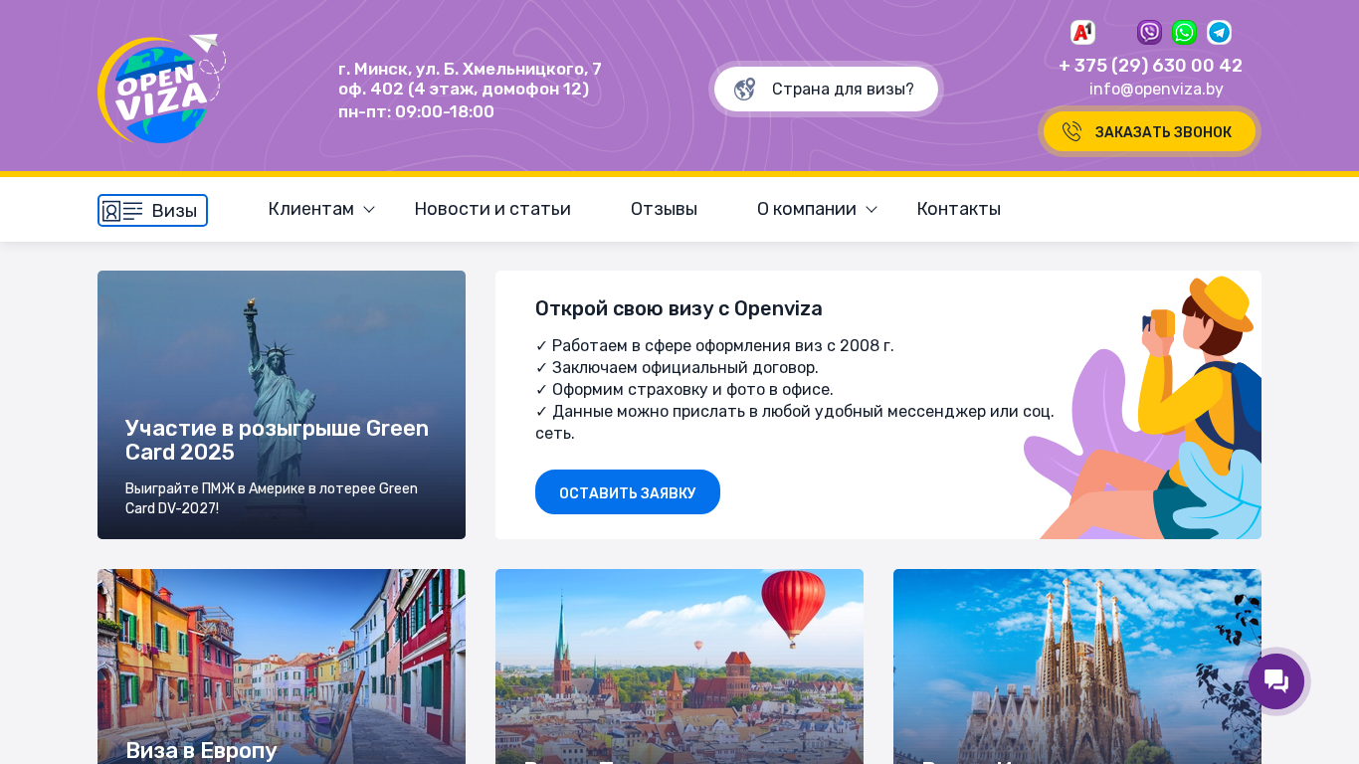Viewport: 1359px width, 764px height.
Task: Open the Green Card 2025 card
Action: (282, 405)
